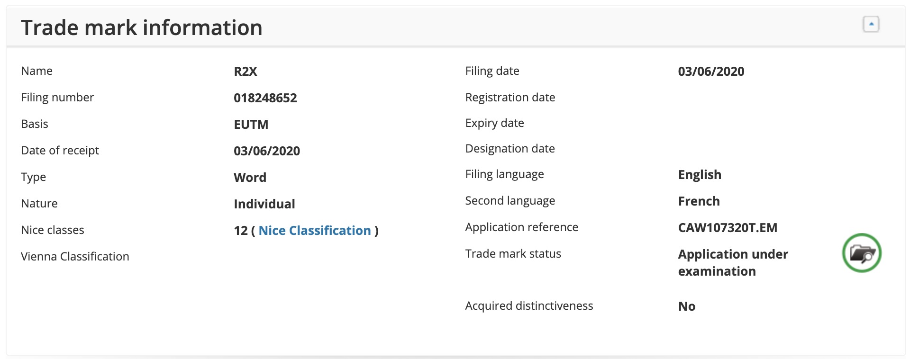
Task: Open the Nice Classification link
Action: [x=315, y=231]
